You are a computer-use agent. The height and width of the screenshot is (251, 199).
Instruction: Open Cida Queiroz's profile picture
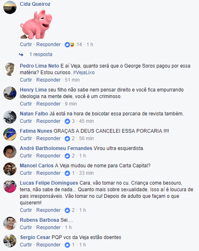[10, 7]
